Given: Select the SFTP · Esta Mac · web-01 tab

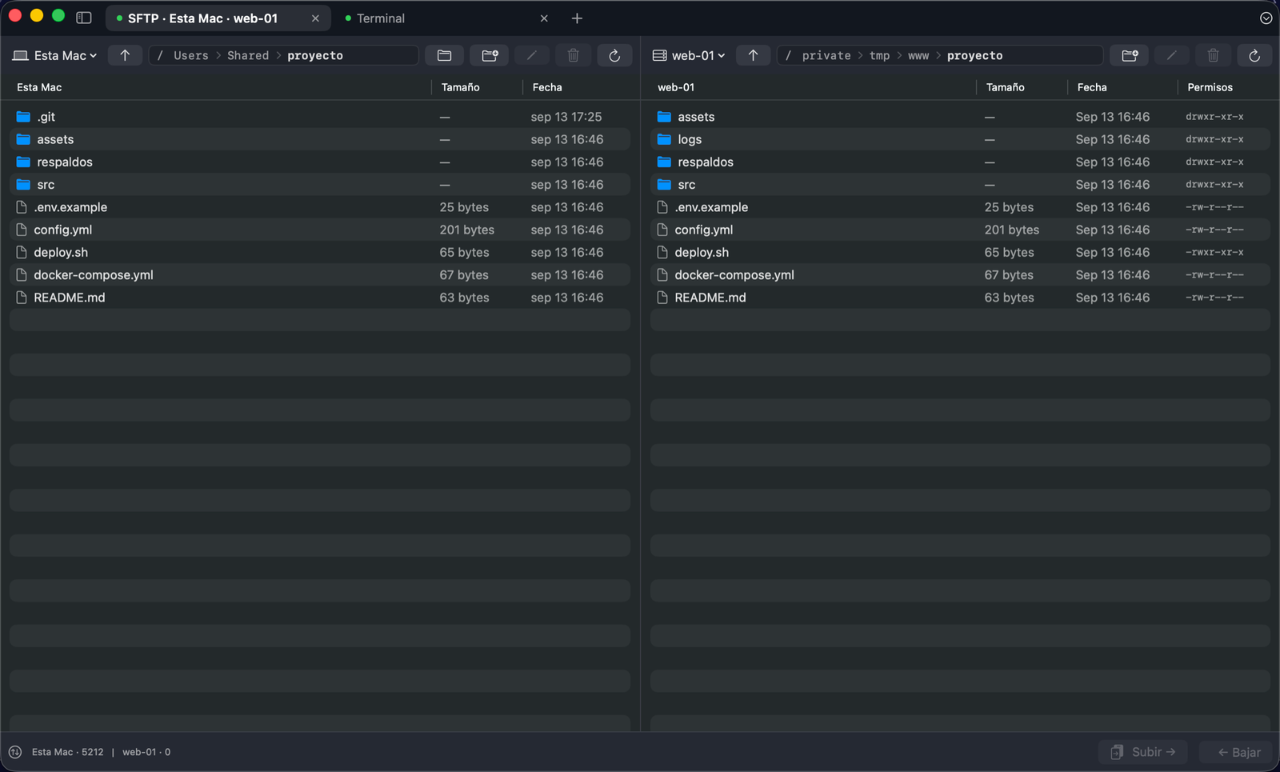Looking at the screenshot, I should pos(218,18).
